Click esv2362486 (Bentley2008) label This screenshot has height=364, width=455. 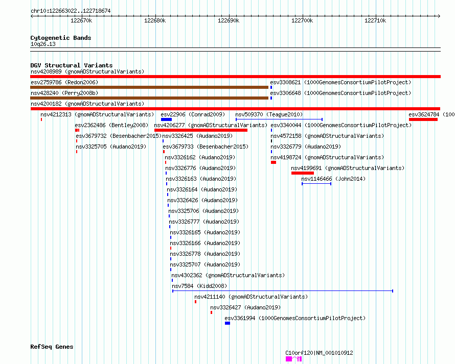point(111,125)
